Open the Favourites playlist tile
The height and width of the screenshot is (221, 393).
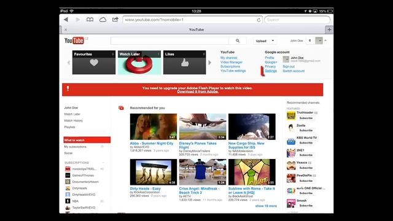tap(94, 63)
